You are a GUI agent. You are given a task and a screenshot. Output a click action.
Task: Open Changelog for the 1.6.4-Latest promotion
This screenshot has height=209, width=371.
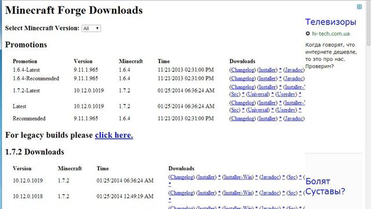(x=242, y=70)
